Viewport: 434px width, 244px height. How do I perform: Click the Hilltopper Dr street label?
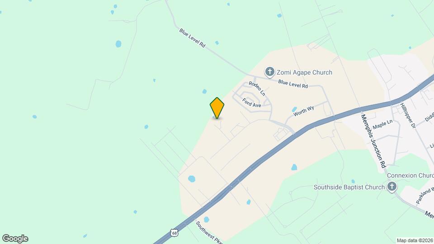(x=408, y=115)
